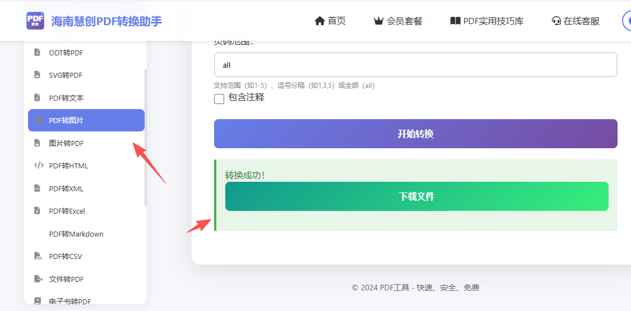Select PDF转XML in the sidebar
The height and width of the screenshot is (311, 631).
pos(86,189)
